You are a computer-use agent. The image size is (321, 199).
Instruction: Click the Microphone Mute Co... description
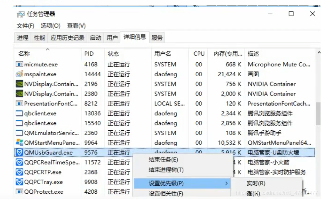(279, 64)
